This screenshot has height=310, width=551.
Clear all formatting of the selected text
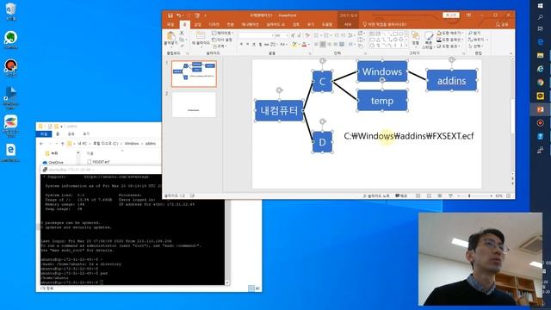pos(307,35)
